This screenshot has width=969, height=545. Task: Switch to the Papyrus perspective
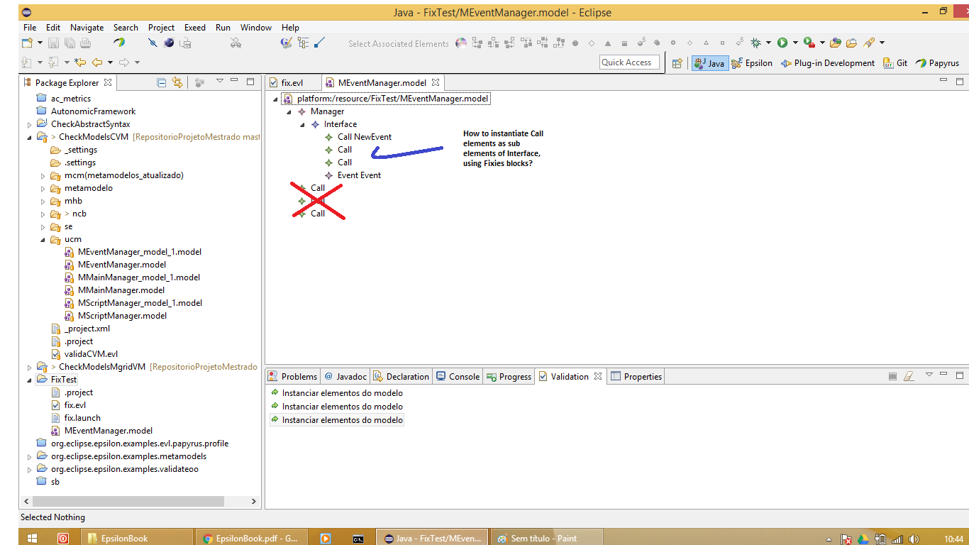[937, 63]
